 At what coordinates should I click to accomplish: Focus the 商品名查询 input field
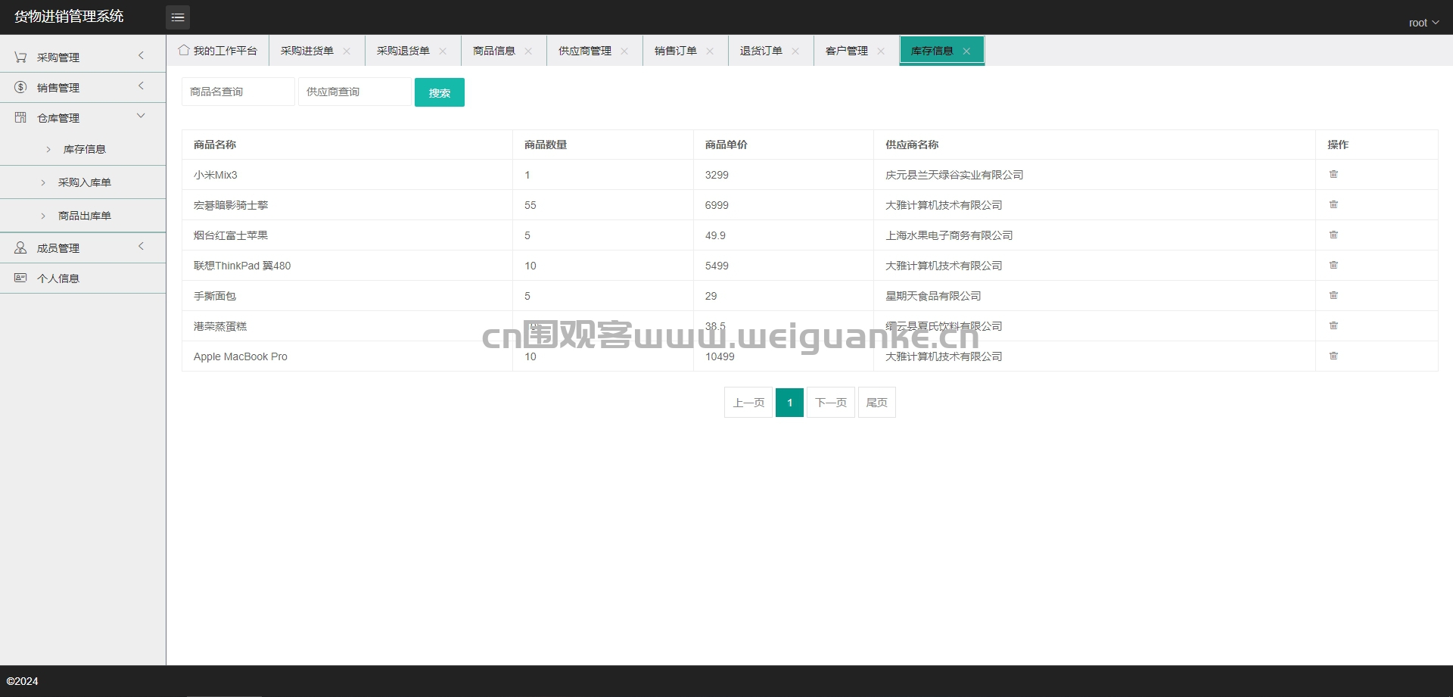point(238,92)
